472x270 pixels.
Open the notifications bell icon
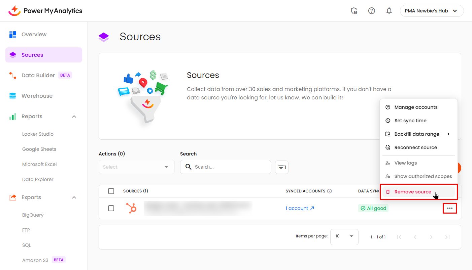[x=389, y=11]
